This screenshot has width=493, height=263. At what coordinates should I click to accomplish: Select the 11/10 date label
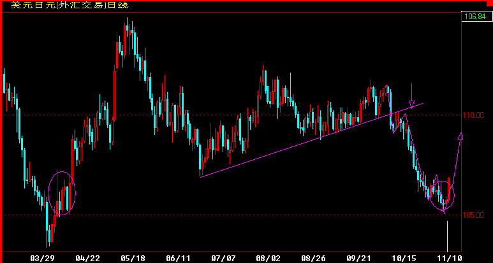[x=450, y=259]
